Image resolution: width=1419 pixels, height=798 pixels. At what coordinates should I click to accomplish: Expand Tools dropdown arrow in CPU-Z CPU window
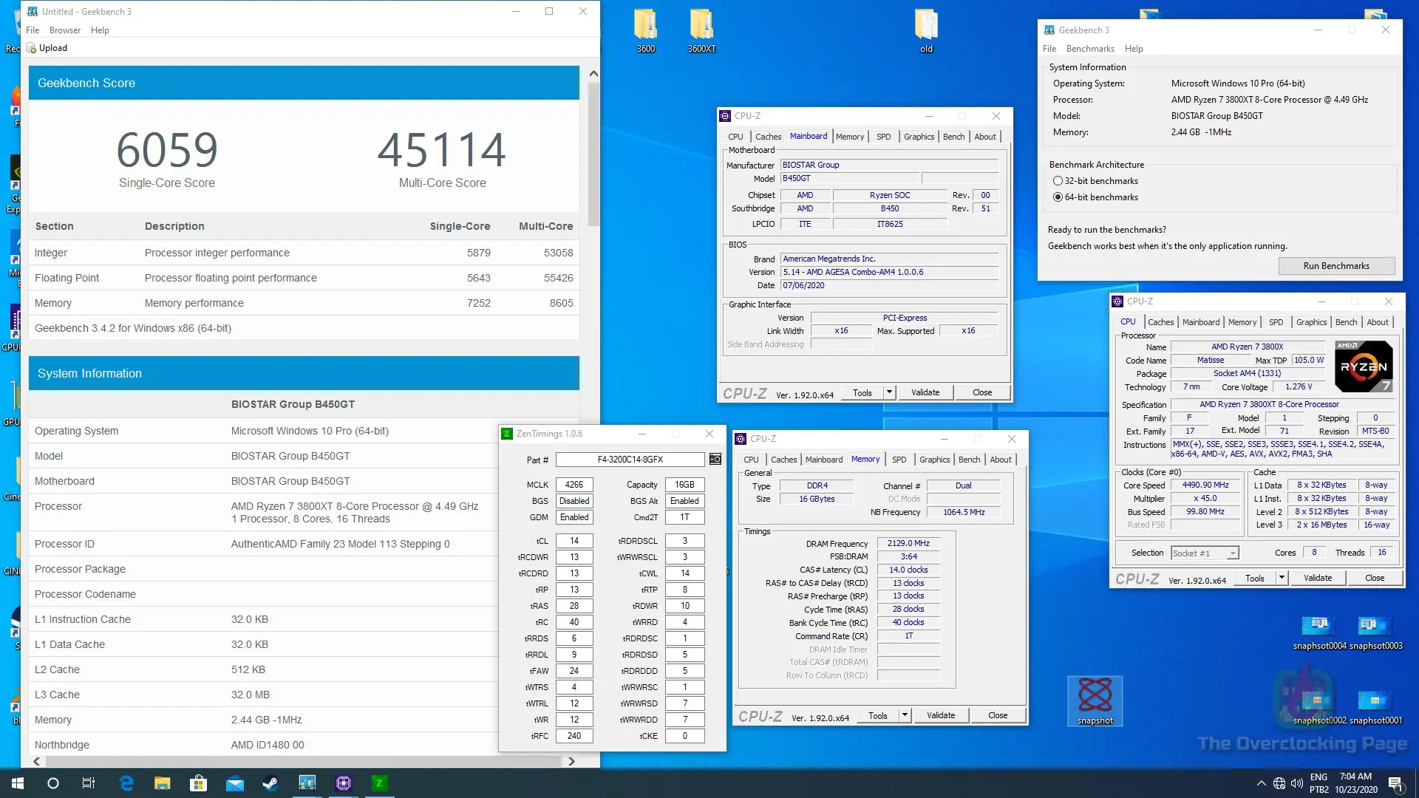tap(1282, 578)
